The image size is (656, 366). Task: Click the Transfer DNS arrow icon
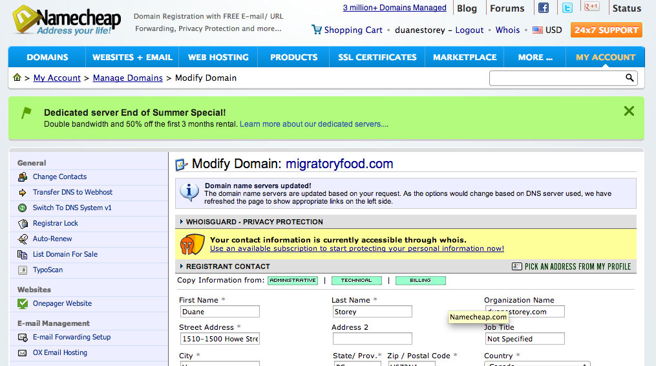(x=23, y=193)
